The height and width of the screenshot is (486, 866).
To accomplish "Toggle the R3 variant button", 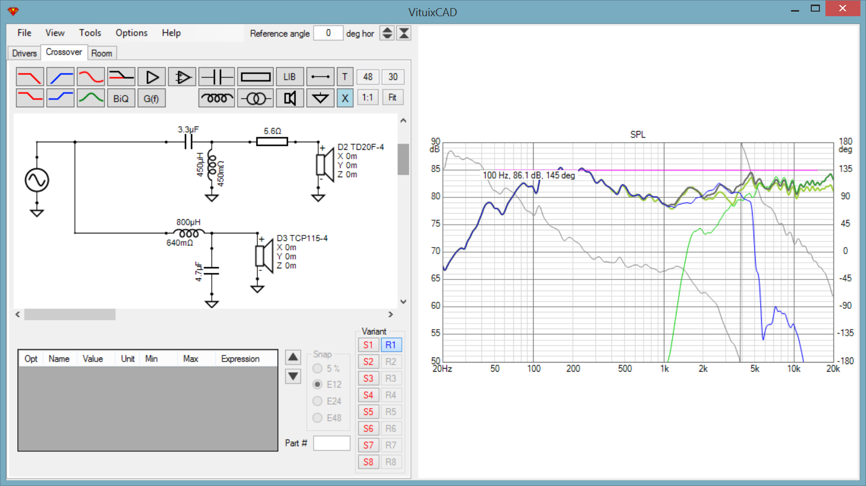I will [x=391, y=379].
